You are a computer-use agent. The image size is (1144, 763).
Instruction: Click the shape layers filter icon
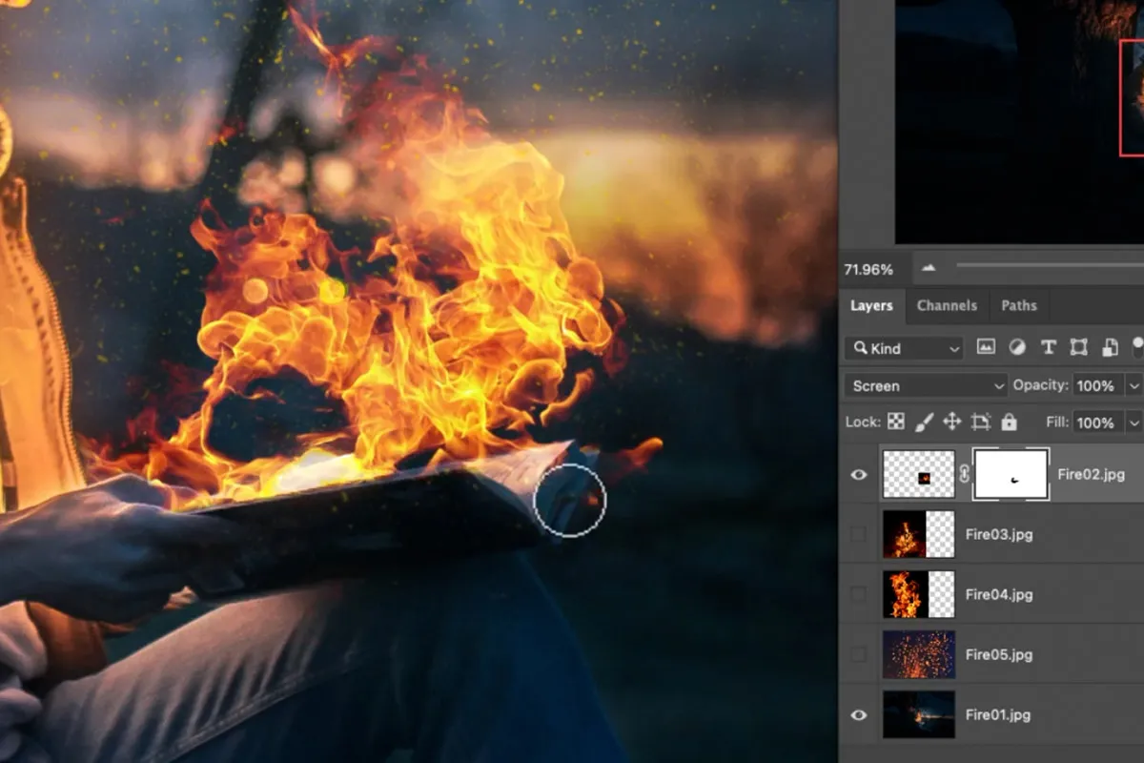pyautogui.click(x=1080, y=348)
